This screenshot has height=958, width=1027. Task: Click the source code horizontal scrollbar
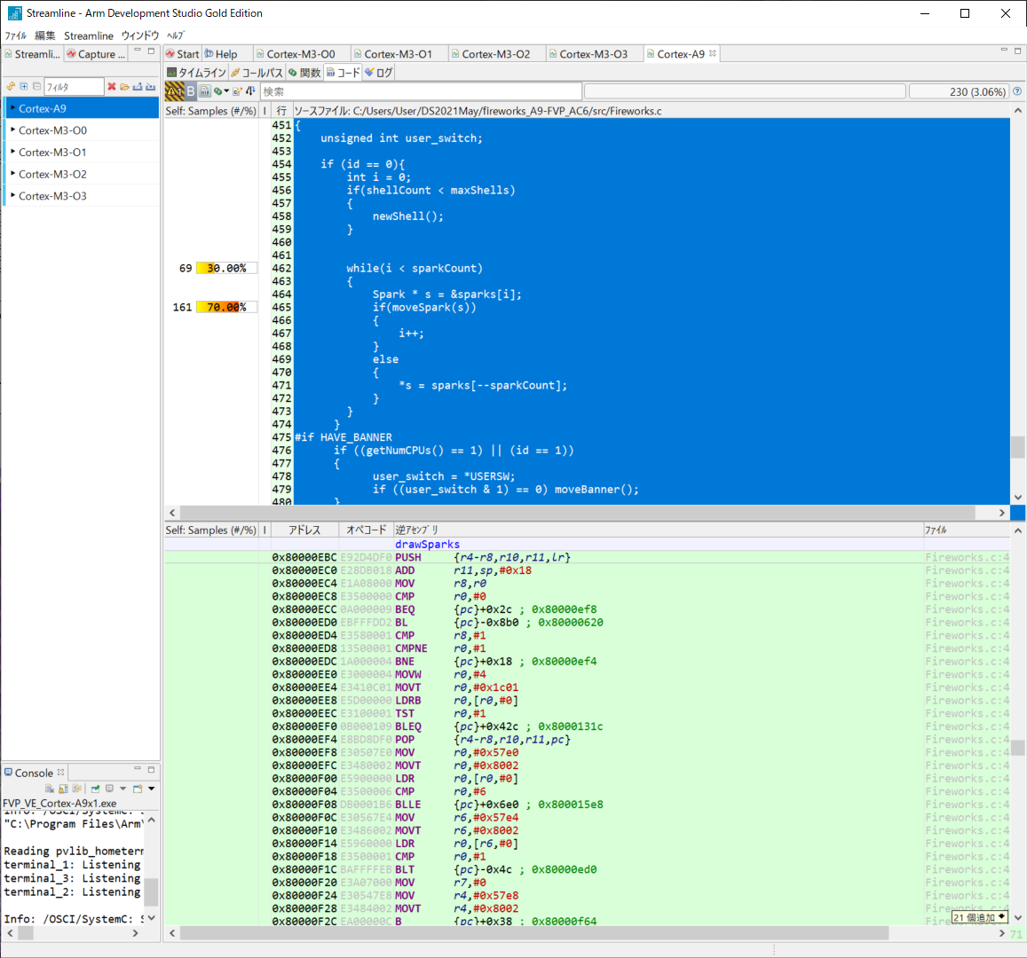point(577,513)
